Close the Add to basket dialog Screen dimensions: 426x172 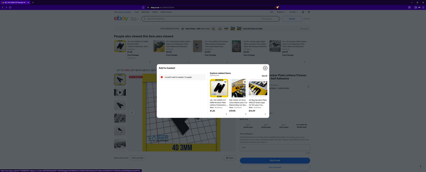(x=265, y=68)
